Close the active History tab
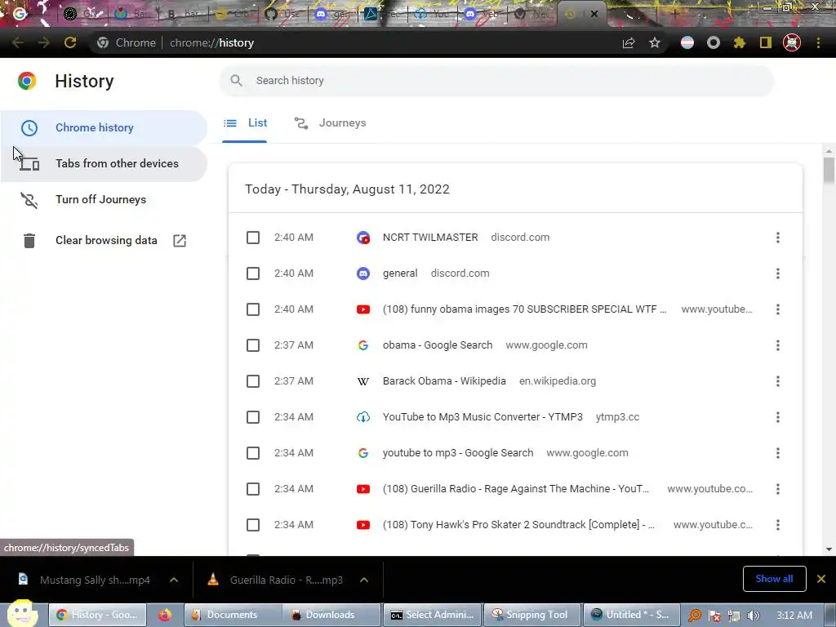The width and height of the screenshot is (836, 627). point(594,14)
